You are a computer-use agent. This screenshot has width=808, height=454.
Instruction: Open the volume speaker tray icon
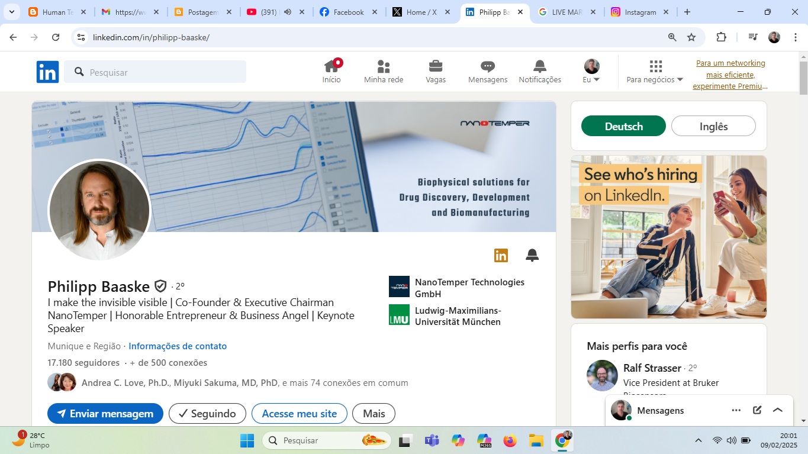click(731, 440)
